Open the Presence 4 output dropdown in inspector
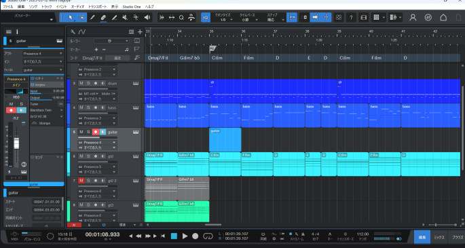465x248 pixels. click(x=43, y=54)
